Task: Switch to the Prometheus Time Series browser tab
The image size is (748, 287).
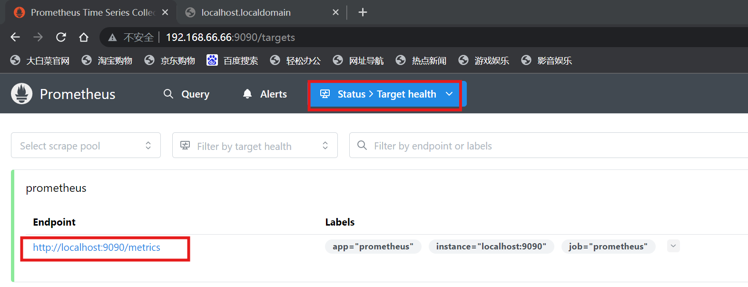Action: tap(90, 12)
